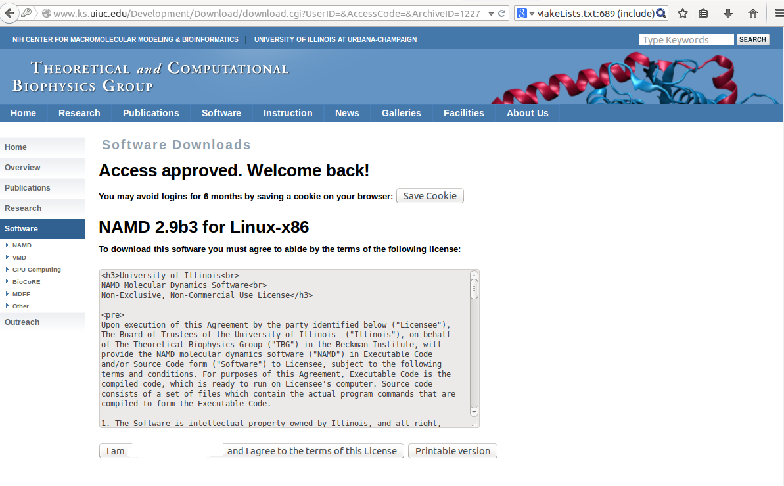Open the downloads arrow icon

click(x=728, y=13)
